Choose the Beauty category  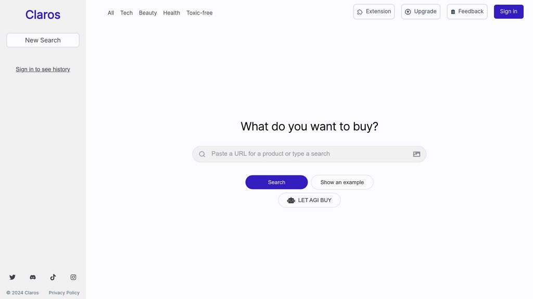148,13
